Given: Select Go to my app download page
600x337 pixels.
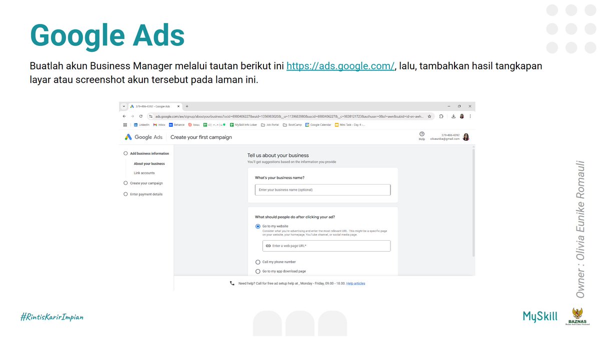Looking at the screenshot, I should point(258,271).
